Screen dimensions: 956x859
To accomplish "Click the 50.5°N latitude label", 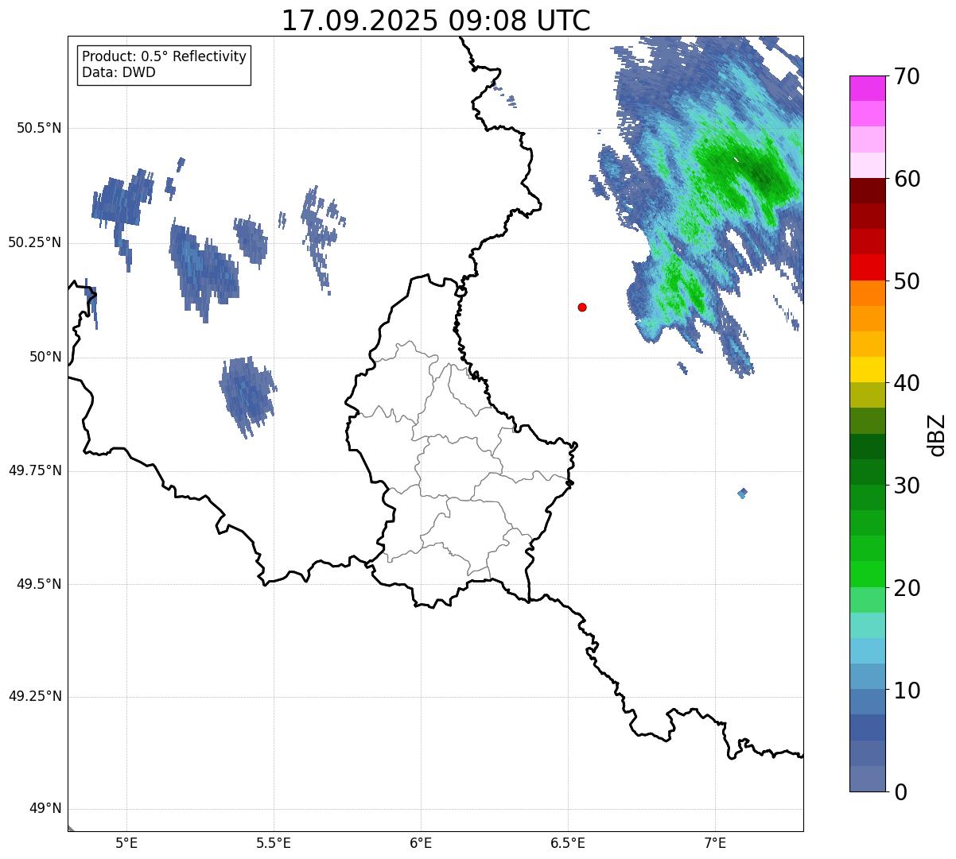I will pos(39,128).
